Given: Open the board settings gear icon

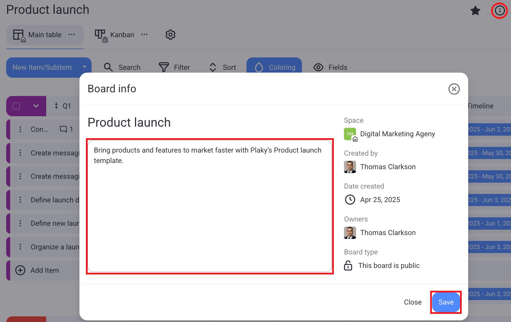Looking at the screenshot, I should point(170,35).
